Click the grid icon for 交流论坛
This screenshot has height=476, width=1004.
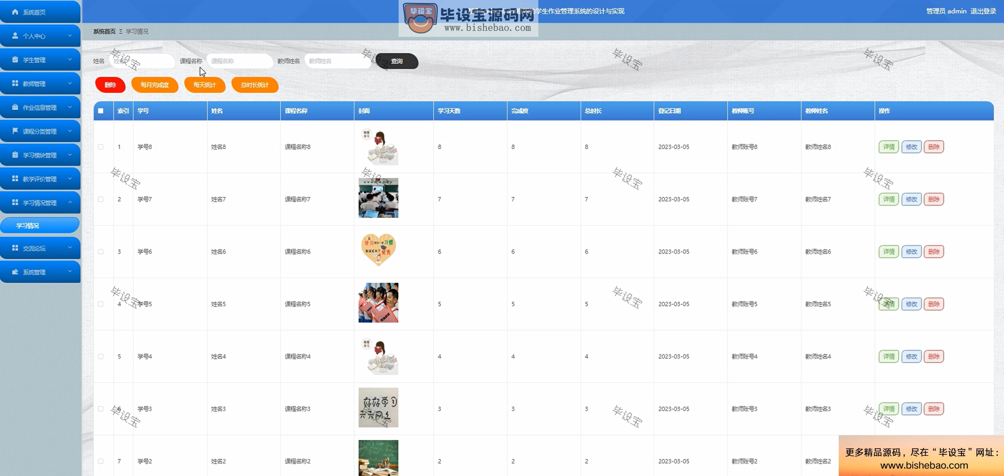15,248
